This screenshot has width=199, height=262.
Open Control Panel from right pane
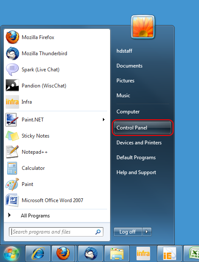tap(142, 128)
